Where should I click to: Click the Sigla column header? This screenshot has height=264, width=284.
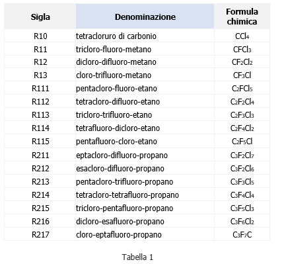click(40, 17)
